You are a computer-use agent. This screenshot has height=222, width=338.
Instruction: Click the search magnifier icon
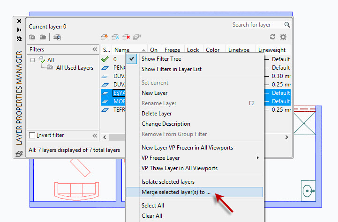[x=287, y=25]
